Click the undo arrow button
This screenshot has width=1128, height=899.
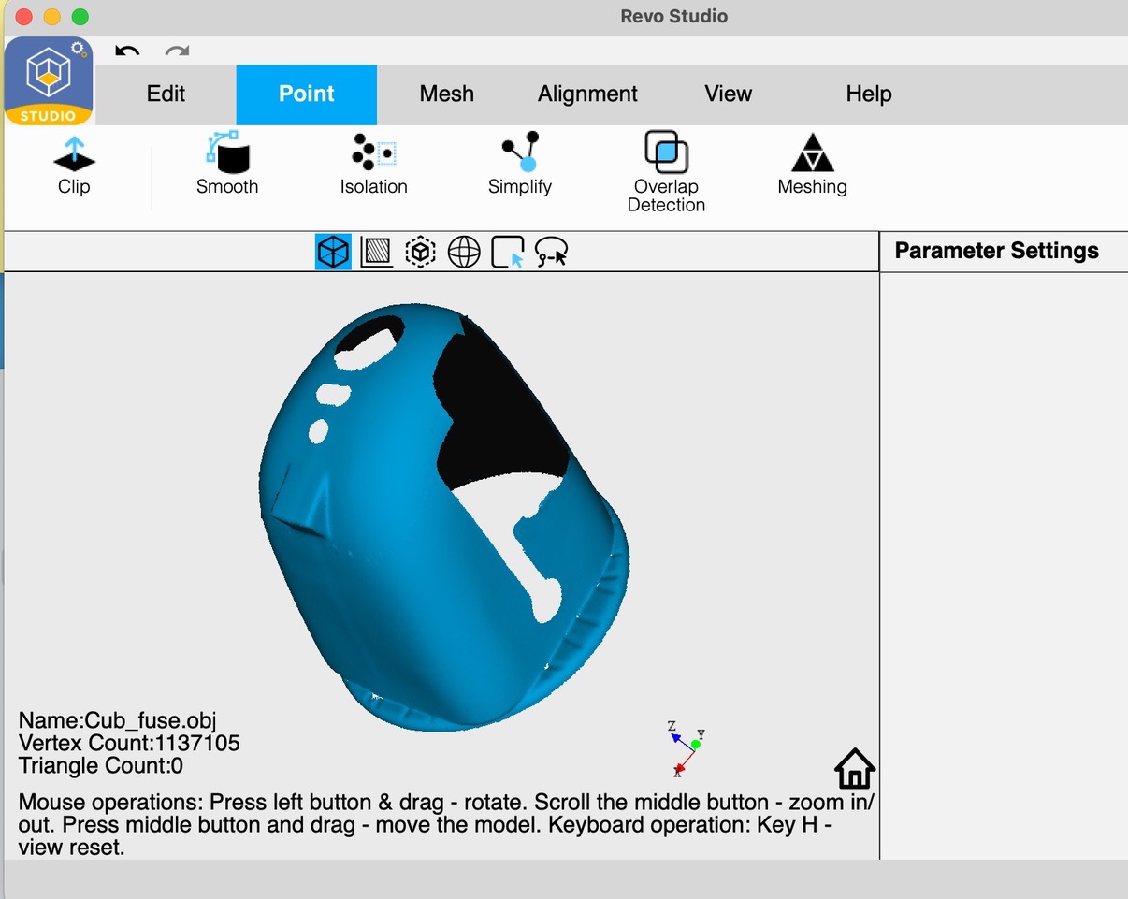pos(127,51)
